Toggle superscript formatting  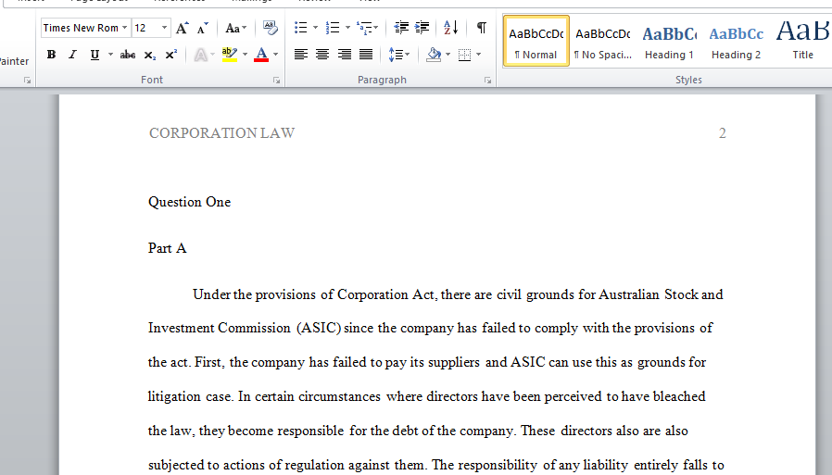coord(170,54)
